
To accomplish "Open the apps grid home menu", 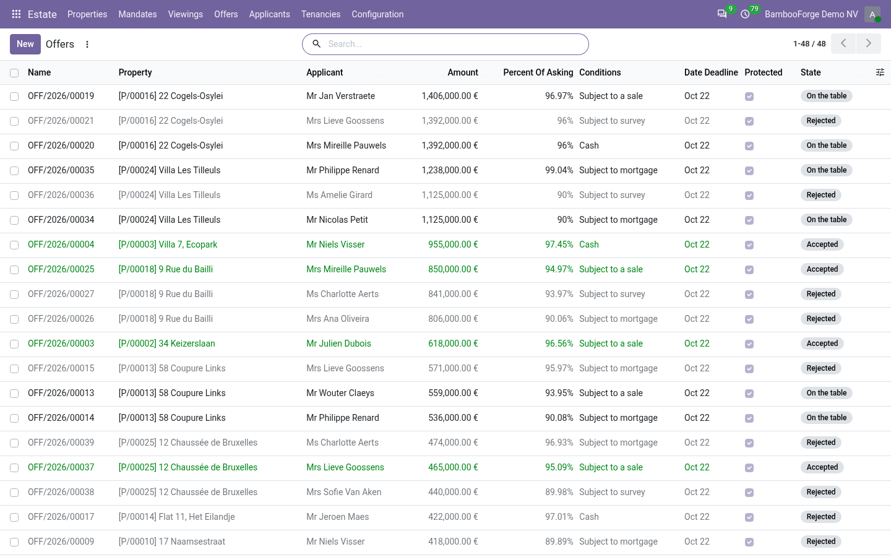I will tap(17, 14).
